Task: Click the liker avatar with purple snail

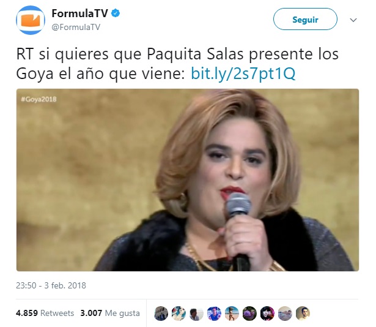Action: pyautogui.click(x=249, y=314)
